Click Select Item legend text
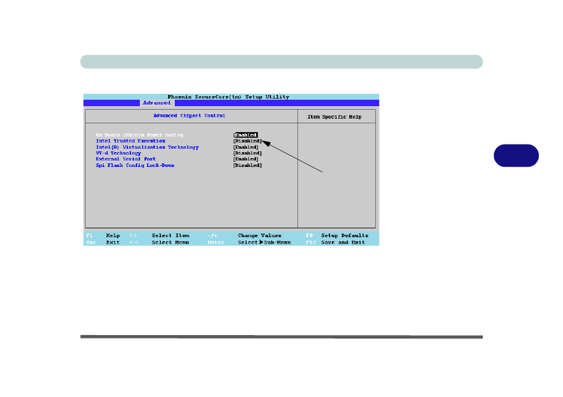 (x=171, y=235)
